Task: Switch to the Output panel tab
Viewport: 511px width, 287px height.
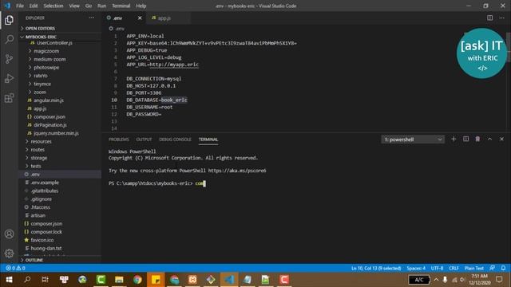Action: pyautogui.click(x=144, y=140)
